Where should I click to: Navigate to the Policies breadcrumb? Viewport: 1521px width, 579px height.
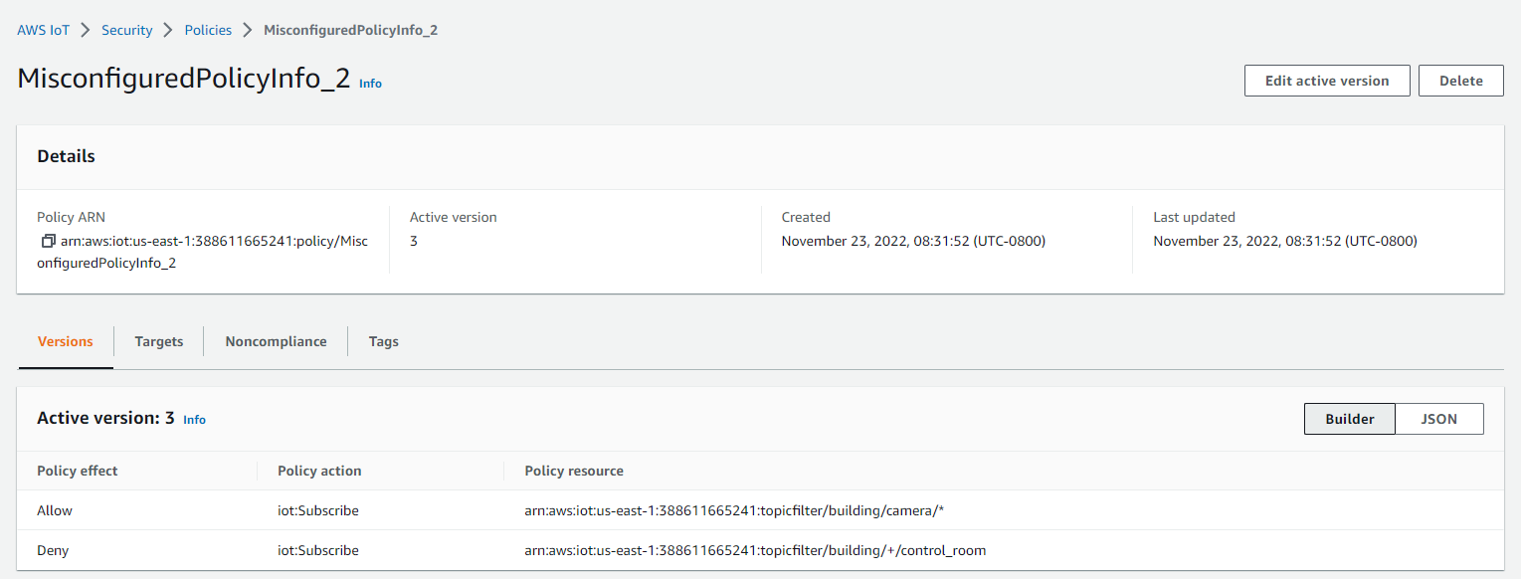(x=208, y=30)
